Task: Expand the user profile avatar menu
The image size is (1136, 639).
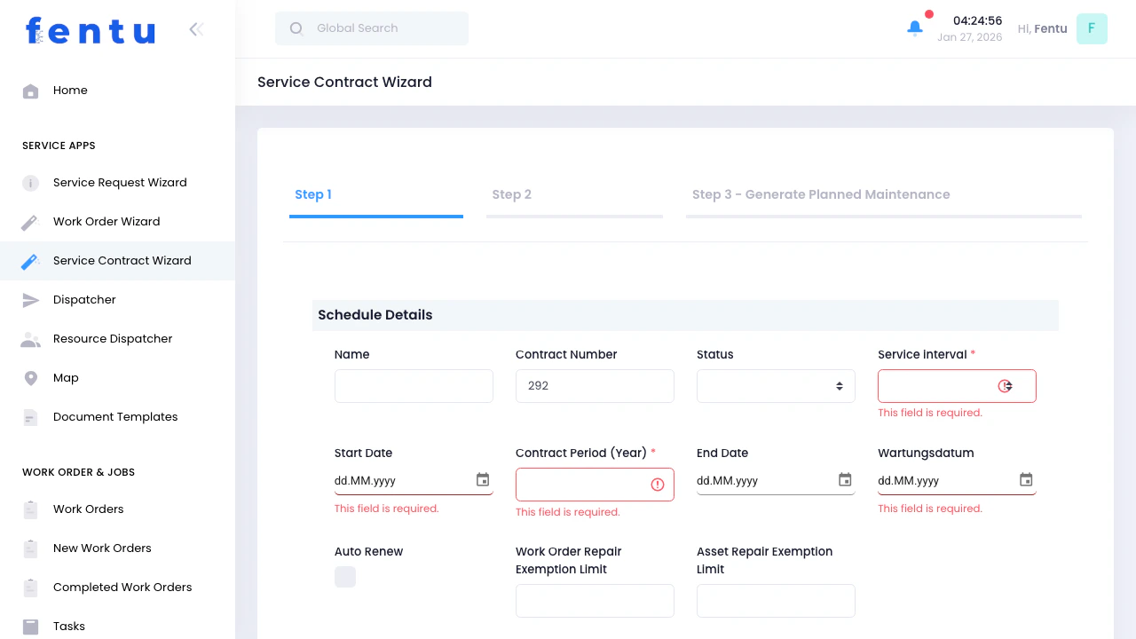Action: click(1092, 28)
